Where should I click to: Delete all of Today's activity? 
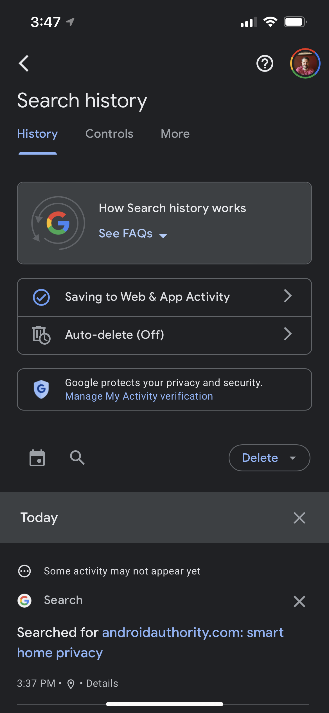299,518
